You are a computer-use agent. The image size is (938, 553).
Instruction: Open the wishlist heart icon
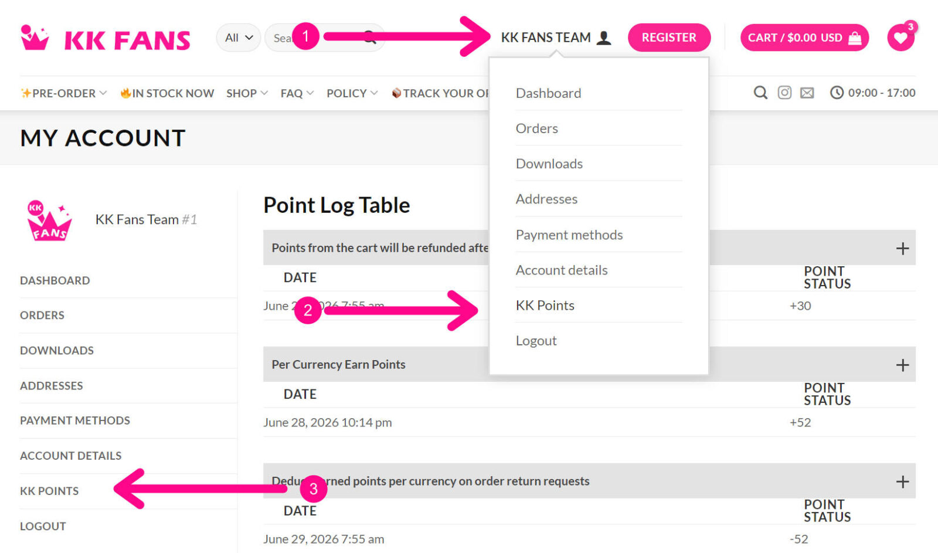point(900,38)
